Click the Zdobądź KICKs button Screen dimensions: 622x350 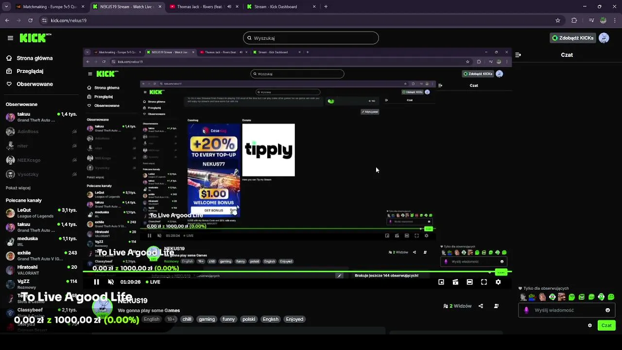pos(573,38)
